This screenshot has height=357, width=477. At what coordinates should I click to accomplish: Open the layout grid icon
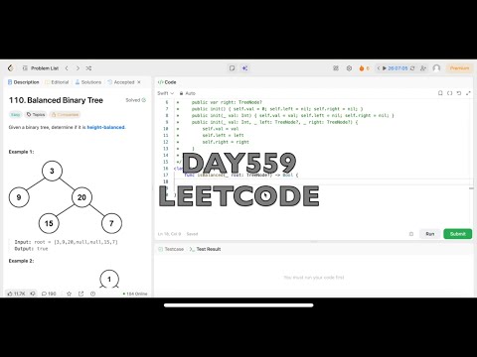click(x=336, y=68)
